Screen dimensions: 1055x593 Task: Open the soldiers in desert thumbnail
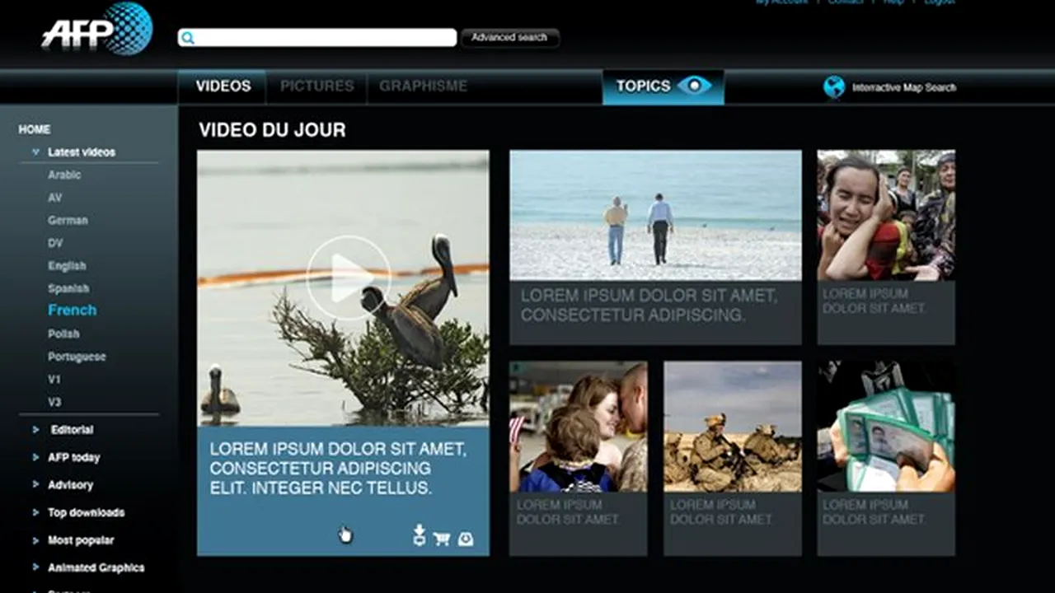tap(732, 427)
